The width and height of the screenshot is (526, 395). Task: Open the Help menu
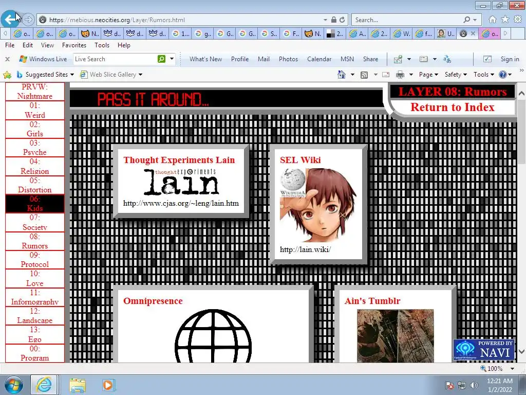tap(124, 45)
